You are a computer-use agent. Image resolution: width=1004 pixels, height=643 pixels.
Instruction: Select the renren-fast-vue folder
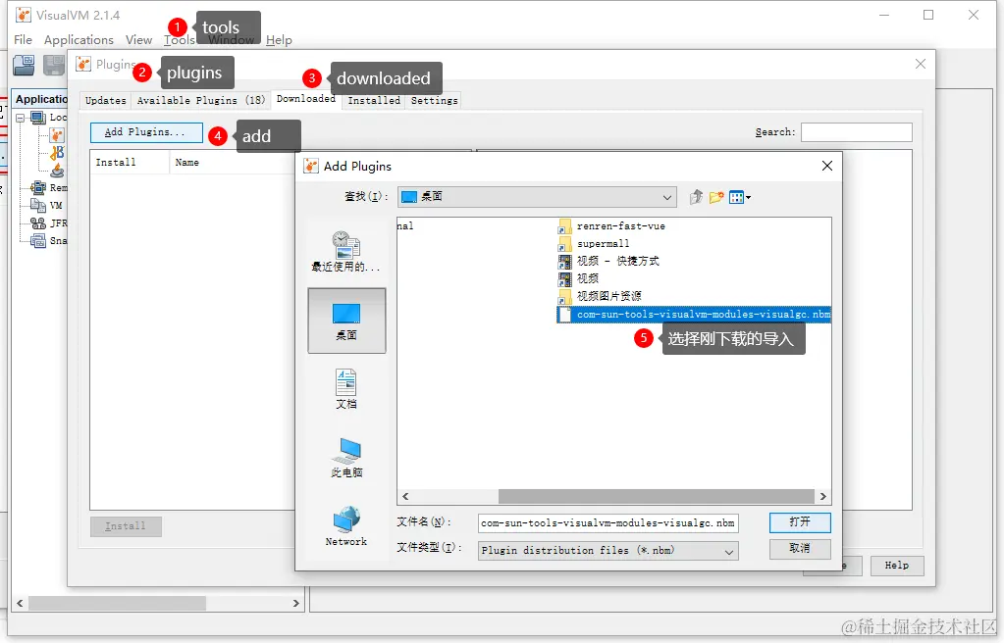(611, 226)
